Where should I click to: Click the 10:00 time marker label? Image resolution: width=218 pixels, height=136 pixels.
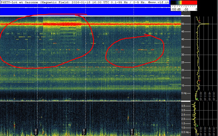36,131
